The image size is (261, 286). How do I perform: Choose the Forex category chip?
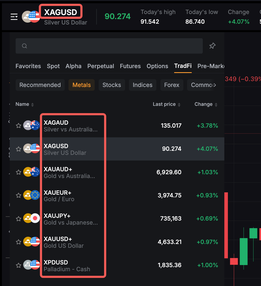pyautogui.click(x=171, y=85)
